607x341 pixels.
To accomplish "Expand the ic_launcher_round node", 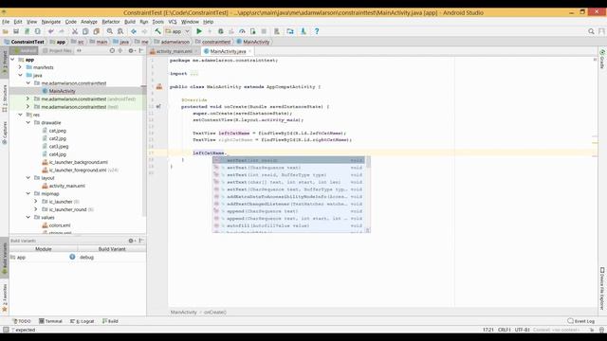I will tap(36, 209).
